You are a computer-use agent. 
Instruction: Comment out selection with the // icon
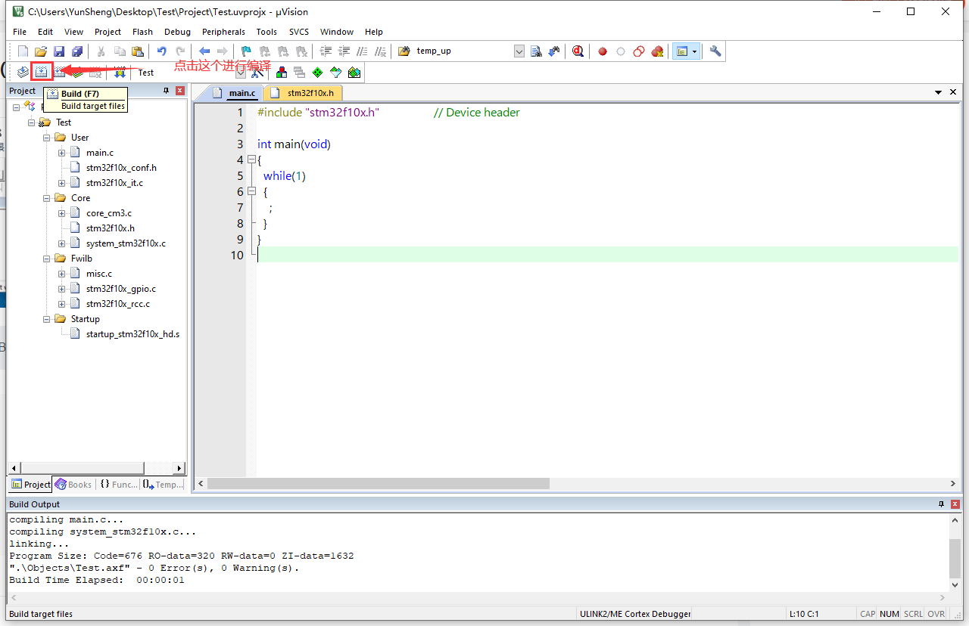[x=363, y=51]
